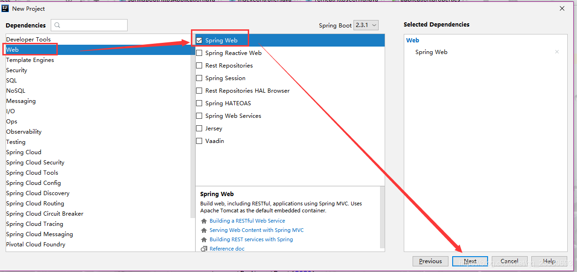Screen dimensions: 577x272
Task: Click the Next button
Action: 470,261
